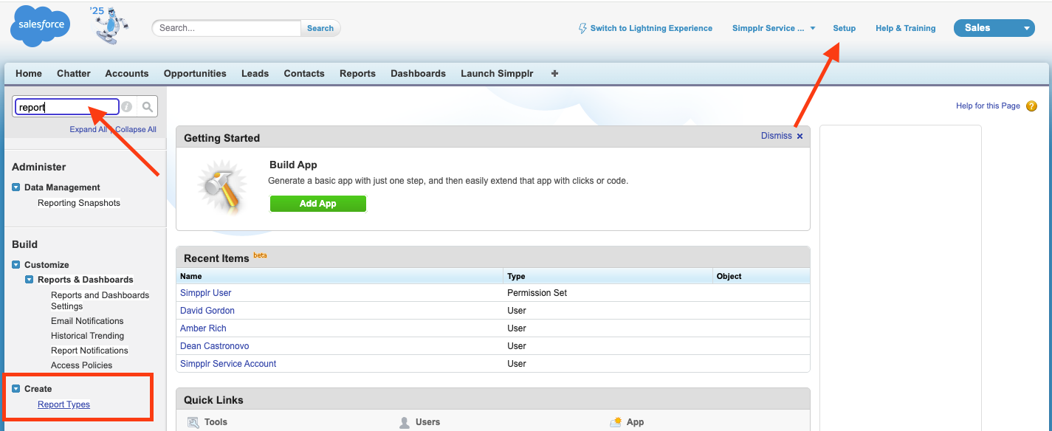This screenshot has width=1052, height=431.
Task: Open Email Notifications in sidebar
Action: point(87,321)
